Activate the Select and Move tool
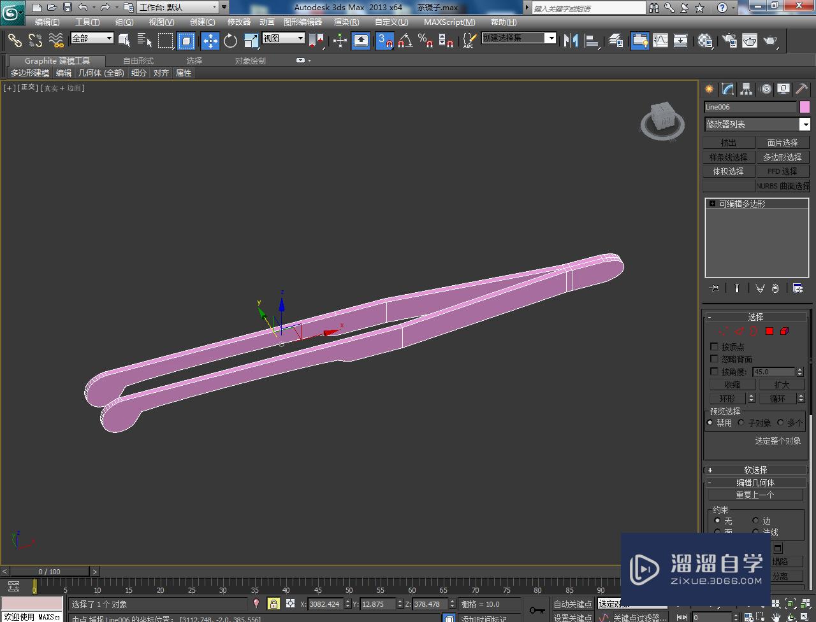Screen dimensions: 816x622 [210, 41]
